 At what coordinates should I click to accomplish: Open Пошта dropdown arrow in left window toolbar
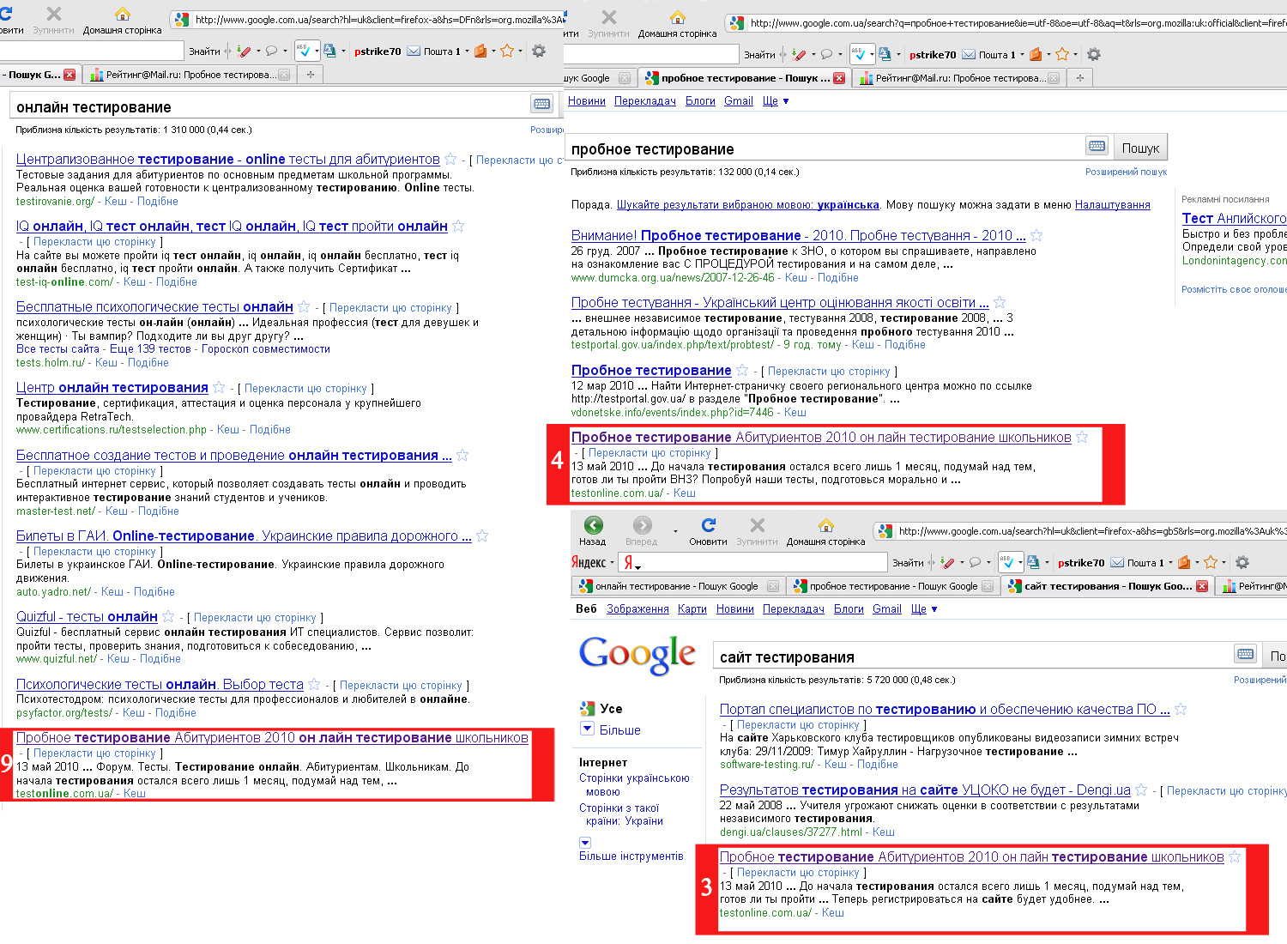coord(468,51)
